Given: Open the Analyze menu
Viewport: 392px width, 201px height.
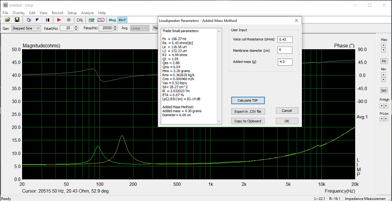Looking at the screenshot, I should point(87,13).
